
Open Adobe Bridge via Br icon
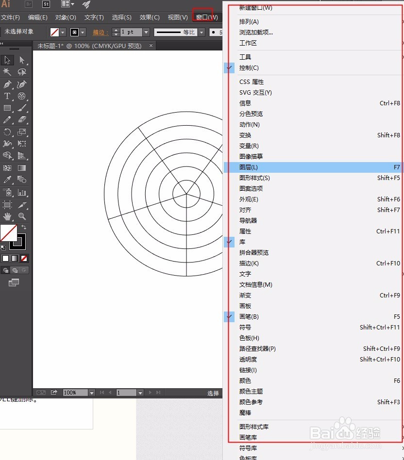[29, 4]
